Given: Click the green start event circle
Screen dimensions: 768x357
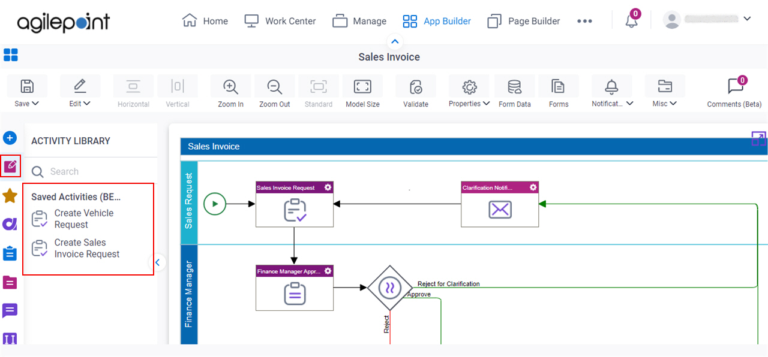Looking at the screenshot, I should pyautogui.click(x=215, y=204).
